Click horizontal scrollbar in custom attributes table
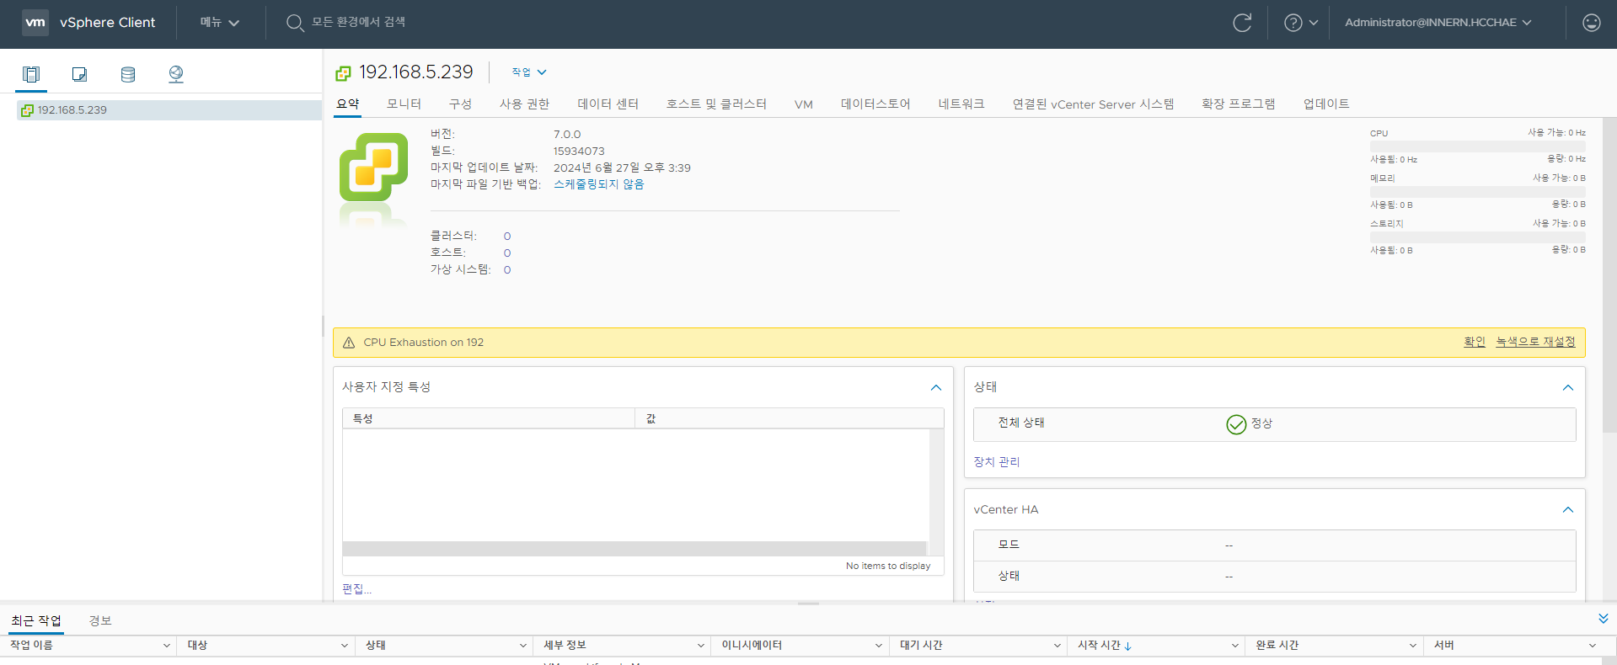This screenshot has height=665, width=1617. pos(634,549)
